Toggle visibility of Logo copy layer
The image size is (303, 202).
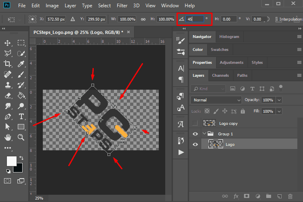(x=195, y=123)
